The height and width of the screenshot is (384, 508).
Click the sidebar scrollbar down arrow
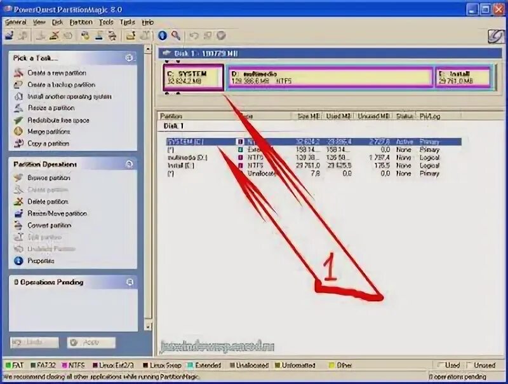coord(148,326)
